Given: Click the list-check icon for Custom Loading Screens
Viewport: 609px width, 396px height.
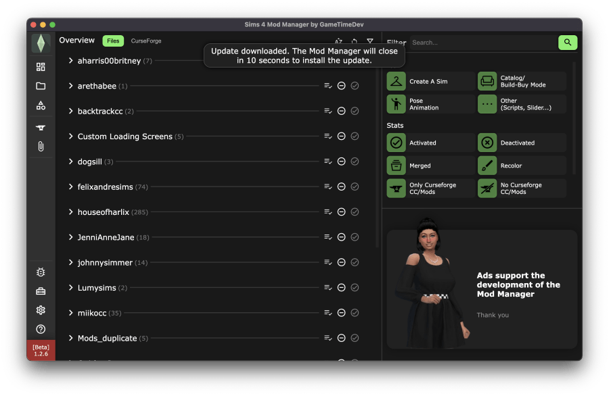Looking at the screenshot, I should click(328, 136).
